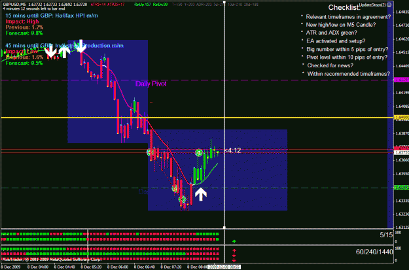
Task: Click the yellow line price tag on axis
Action: point(401,118)
